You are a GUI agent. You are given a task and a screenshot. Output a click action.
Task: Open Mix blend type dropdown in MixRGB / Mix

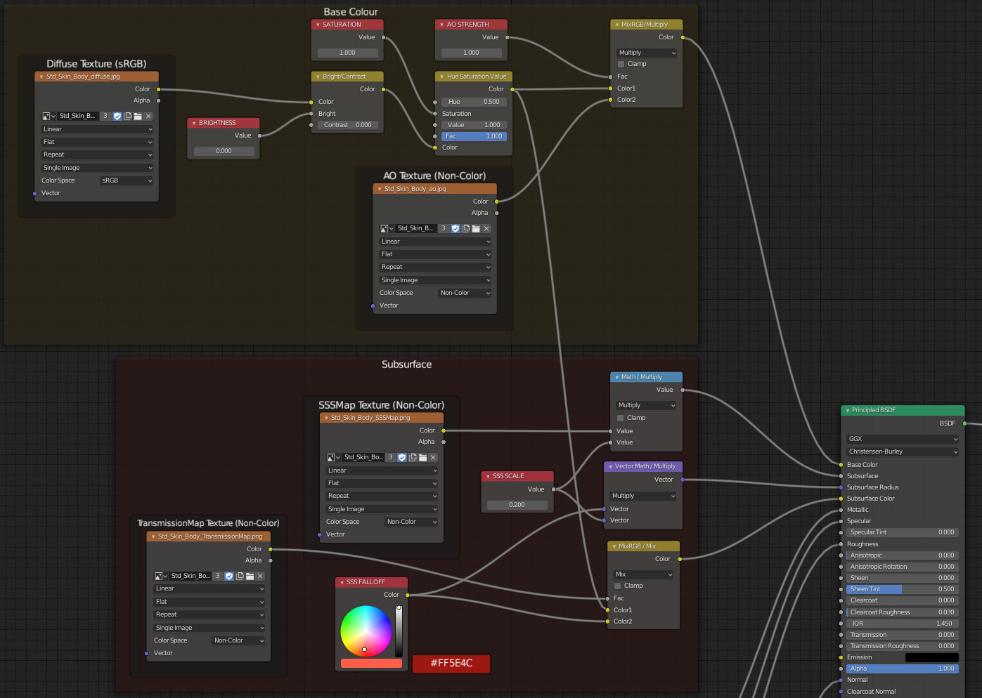coord(643,574)
